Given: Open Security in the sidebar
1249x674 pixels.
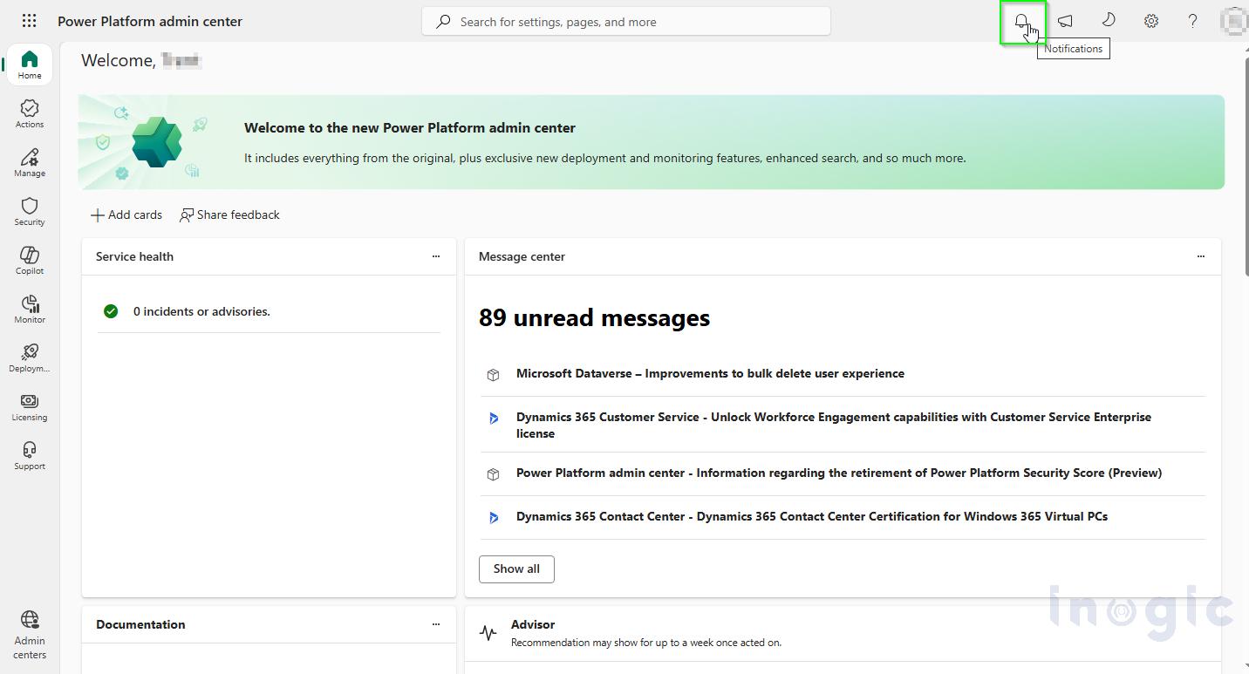Looking at the screenshot, I should click(x=30, y=211).
